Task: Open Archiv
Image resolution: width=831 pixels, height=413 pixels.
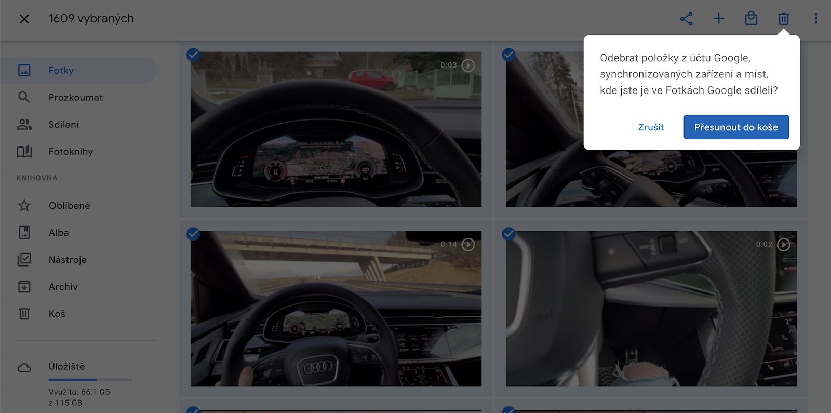Action: tap(78, 287)
